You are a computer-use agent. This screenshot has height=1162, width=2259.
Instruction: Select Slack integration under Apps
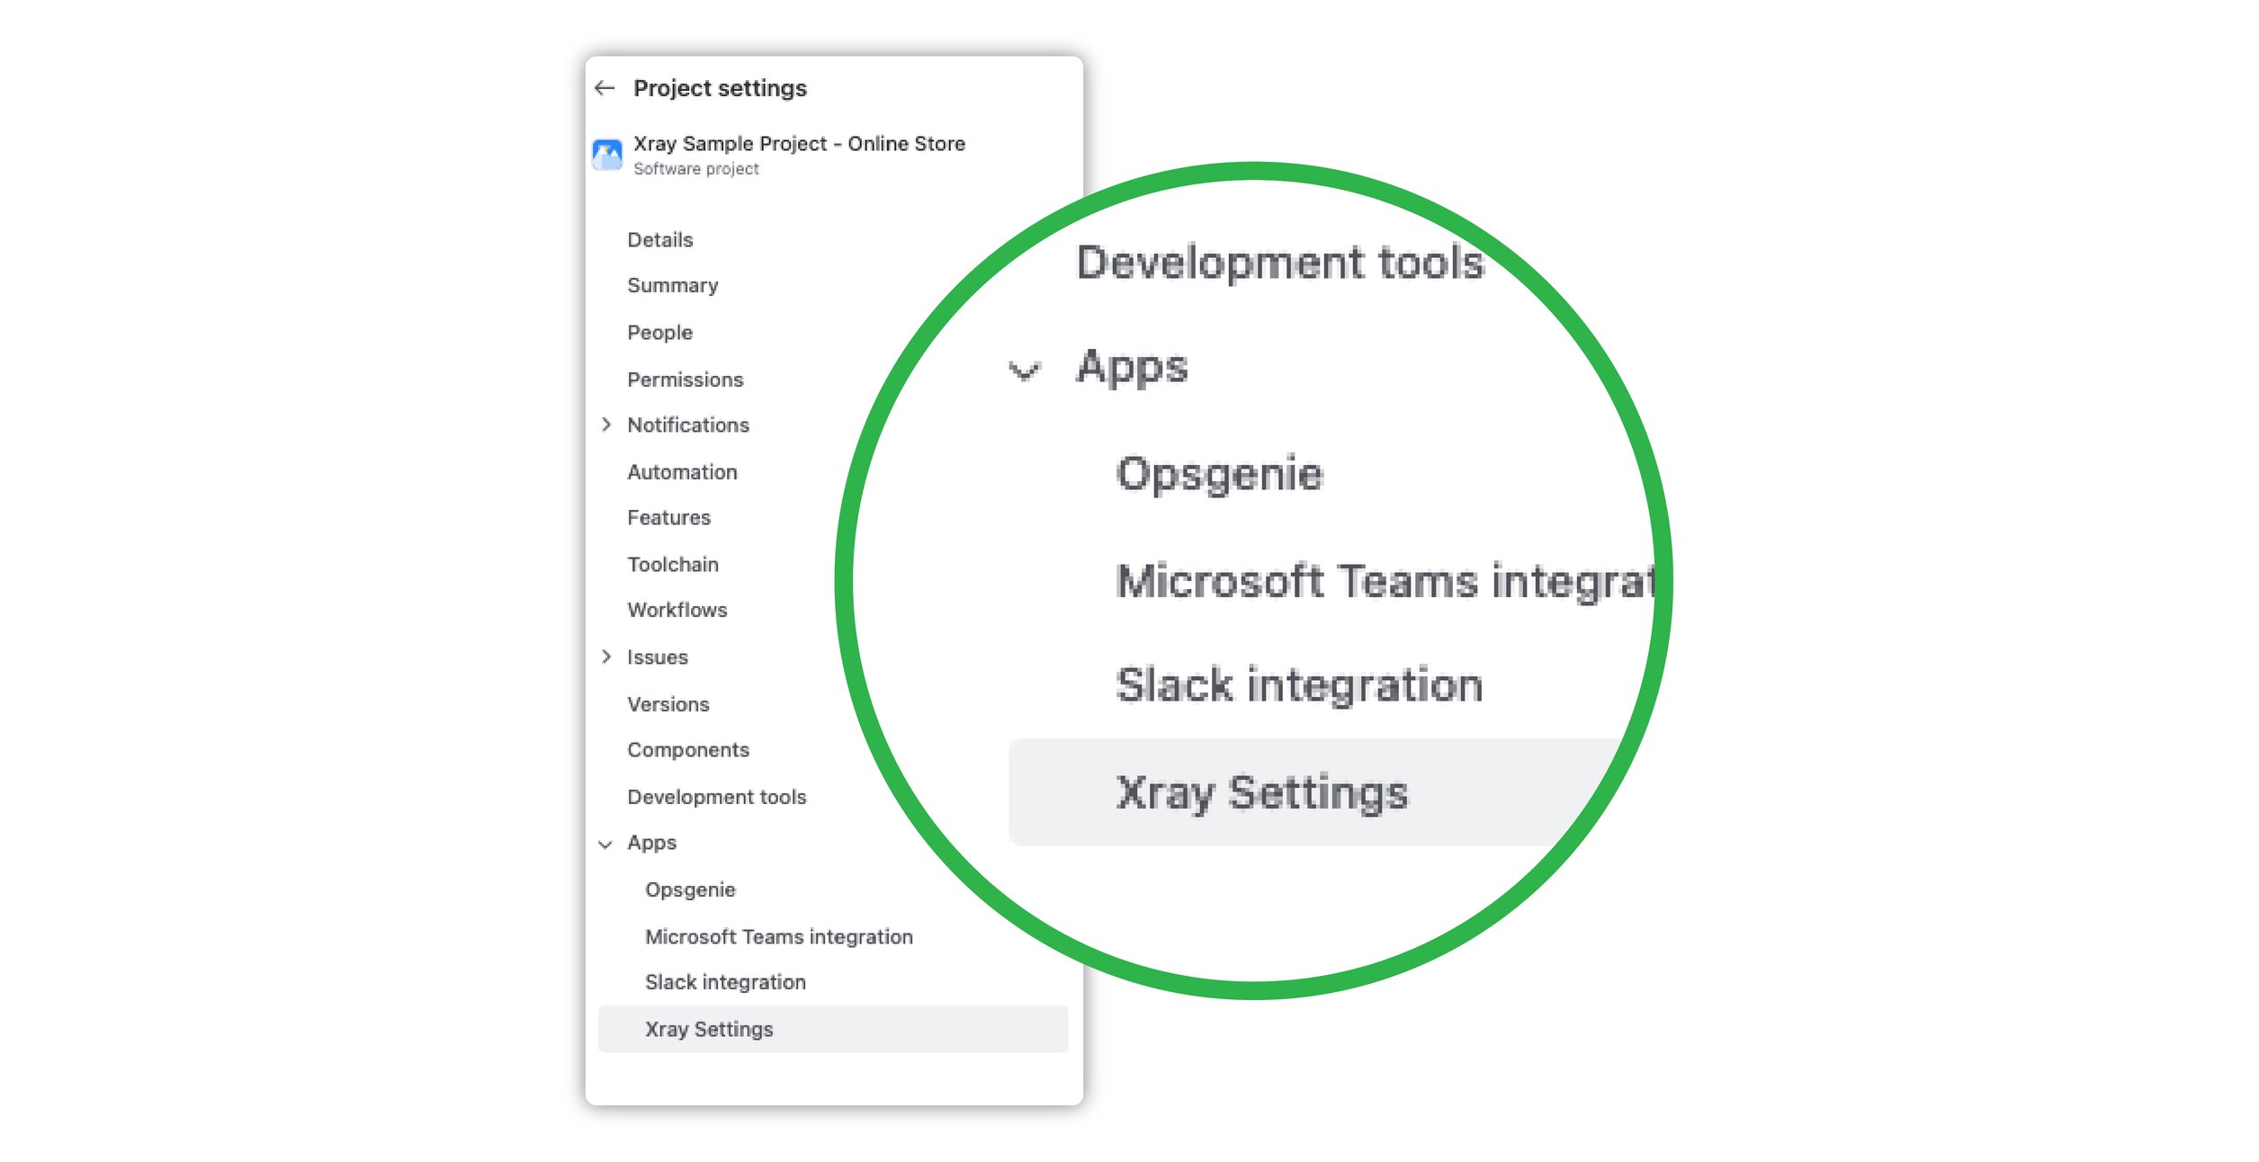[725, 981]
